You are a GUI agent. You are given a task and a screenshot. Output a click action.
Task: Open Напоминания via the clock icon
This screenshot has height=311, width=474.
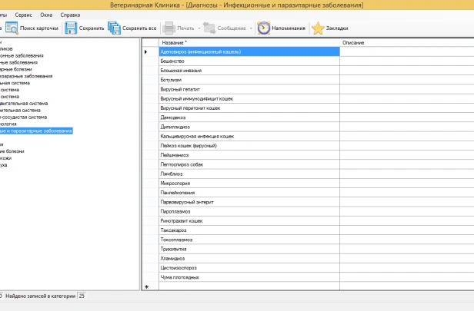coord(264,28)
